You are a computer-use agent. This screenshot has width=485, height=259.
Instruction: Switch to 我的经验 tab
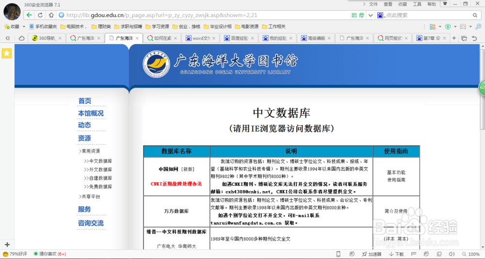tap(277, 38)
